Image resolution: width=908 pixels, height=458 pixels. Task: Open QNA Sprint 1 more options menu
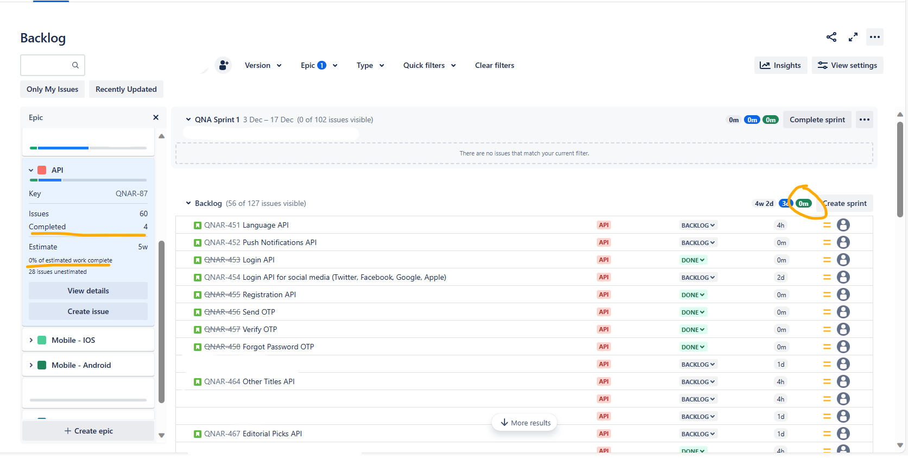tap(865, 120)
